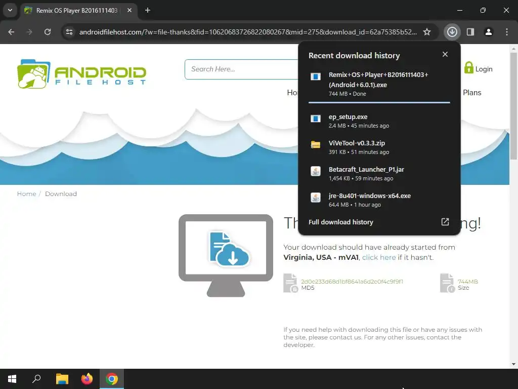
Task: Click the MD5 file icon
Action: [291, 283]
